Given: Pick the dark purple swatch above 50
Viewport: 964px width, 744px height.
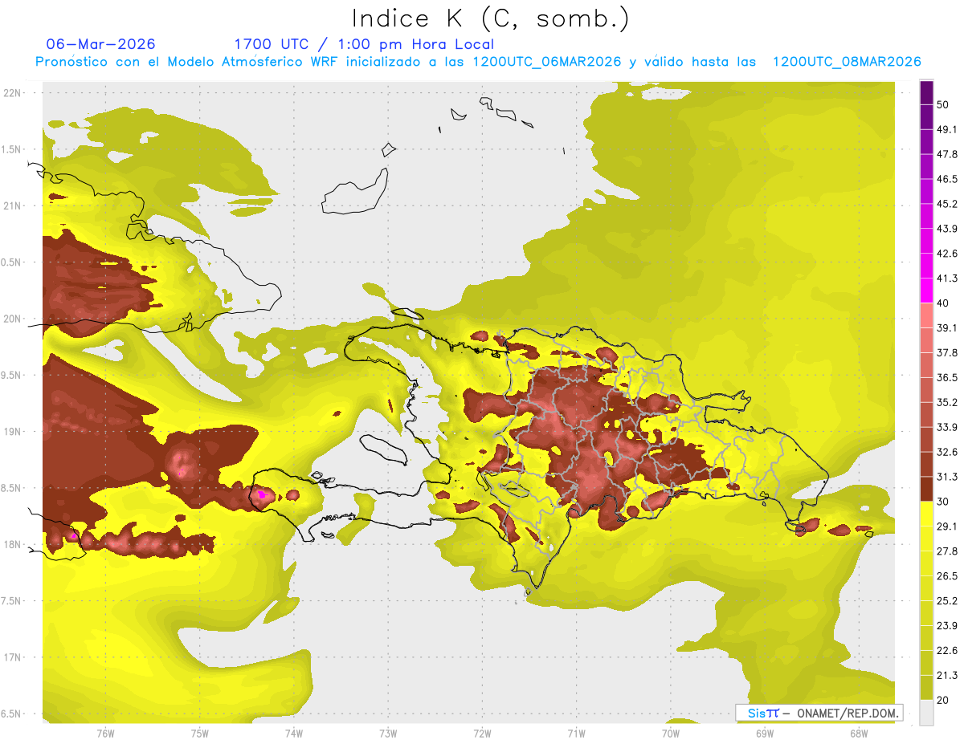Looking at the screenshot, I should (926, 92).
